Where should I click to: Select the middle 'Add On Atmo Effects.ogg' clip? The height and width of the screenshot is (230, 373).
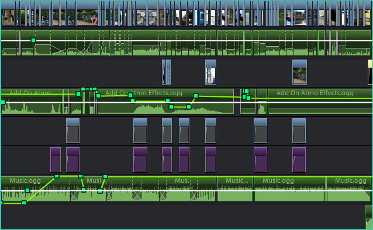click(x=165, y=102)
